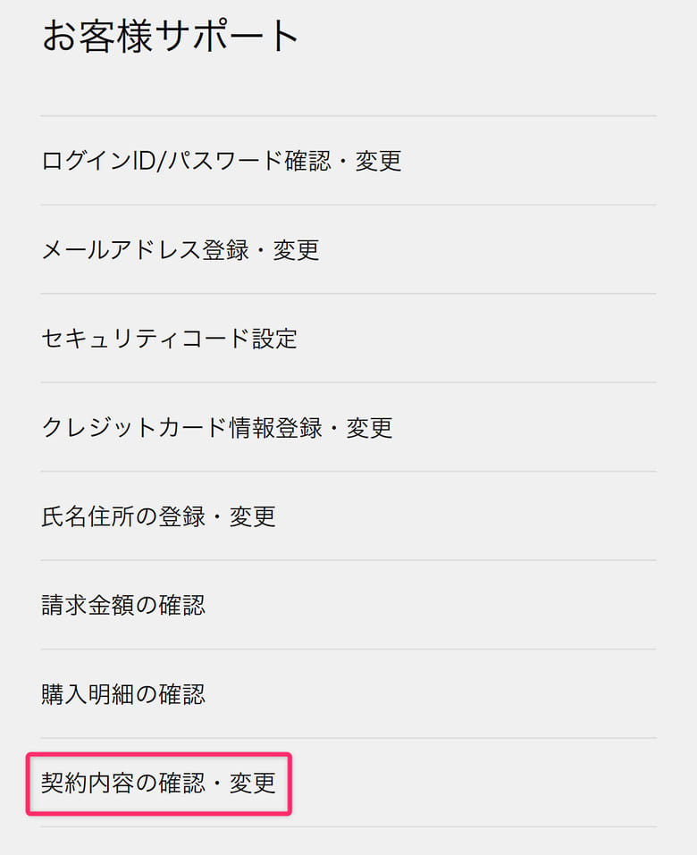Image resolution: width=697 pixels, height=855 pixels.
Task: Go to 氏名住所の登録・変更
Action: tap(158, 516)
